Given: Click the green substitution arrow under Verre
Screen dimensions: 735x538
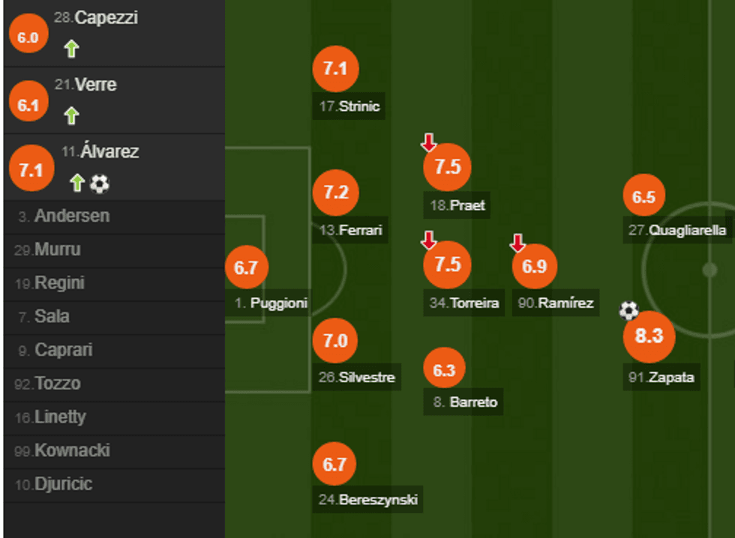Looking at the screenshot, I should click(71, 115).
